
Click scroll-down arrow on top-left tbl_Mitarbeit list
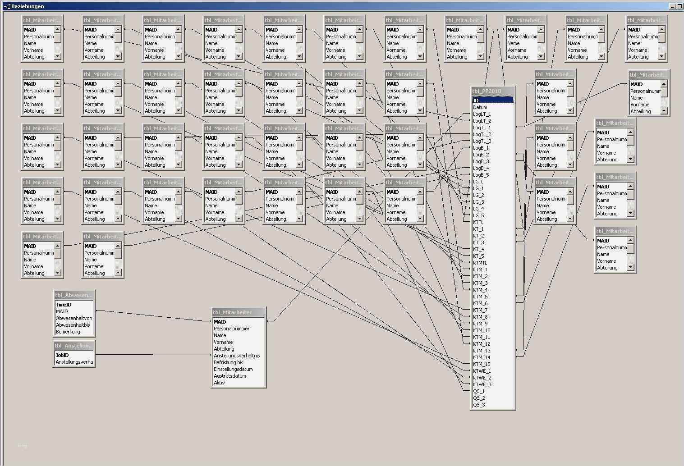[58, 57]
